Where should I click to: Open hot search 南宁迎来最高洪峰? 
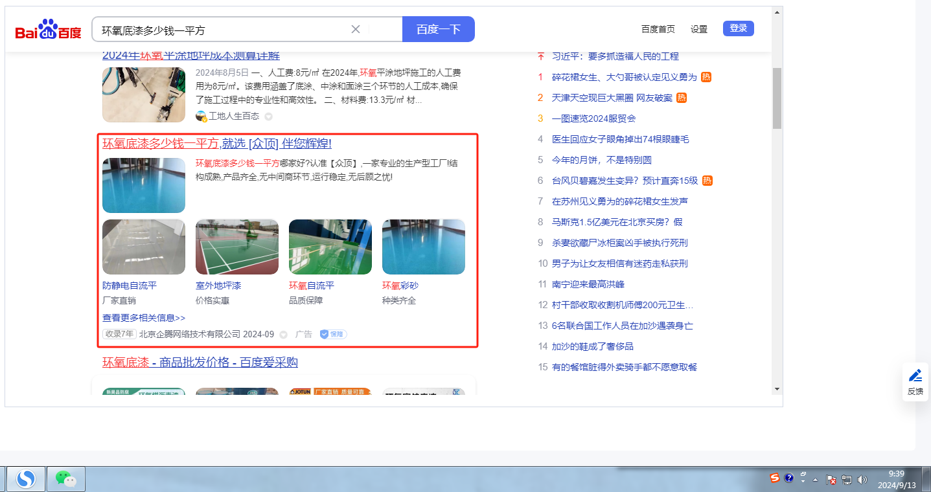tap(588, 284)
